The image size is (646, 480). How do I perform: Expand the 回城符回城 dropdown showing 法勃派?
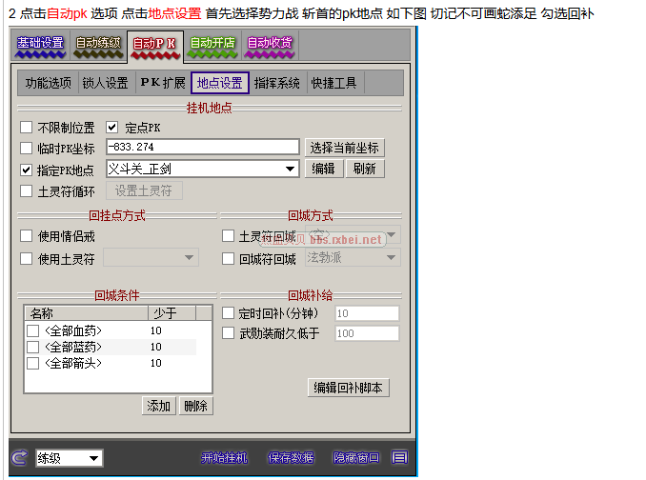click(391, 258)
